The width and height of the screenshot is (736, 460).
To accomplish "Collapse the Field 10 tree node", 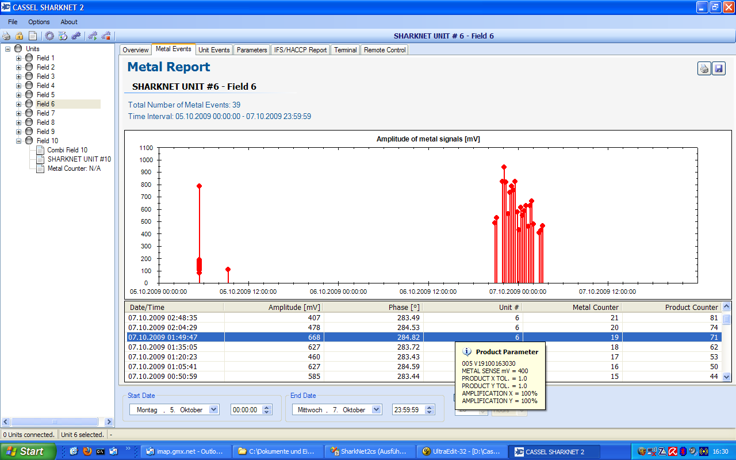I will coord(18,141).
